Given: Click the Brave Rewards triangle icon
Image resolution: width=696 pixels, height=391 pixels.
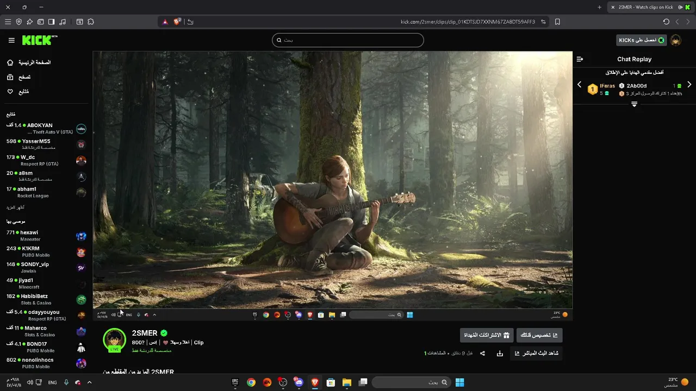Looking at the screenshot, I should [165, 22].
